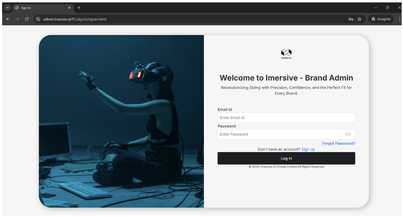Open the Forgot Password link
This screenshot has height=217, width=403.
[x=338, y=143]
